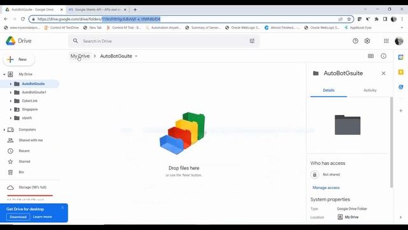
Task: Click the red storage usage bar
Action: (30, 195)
